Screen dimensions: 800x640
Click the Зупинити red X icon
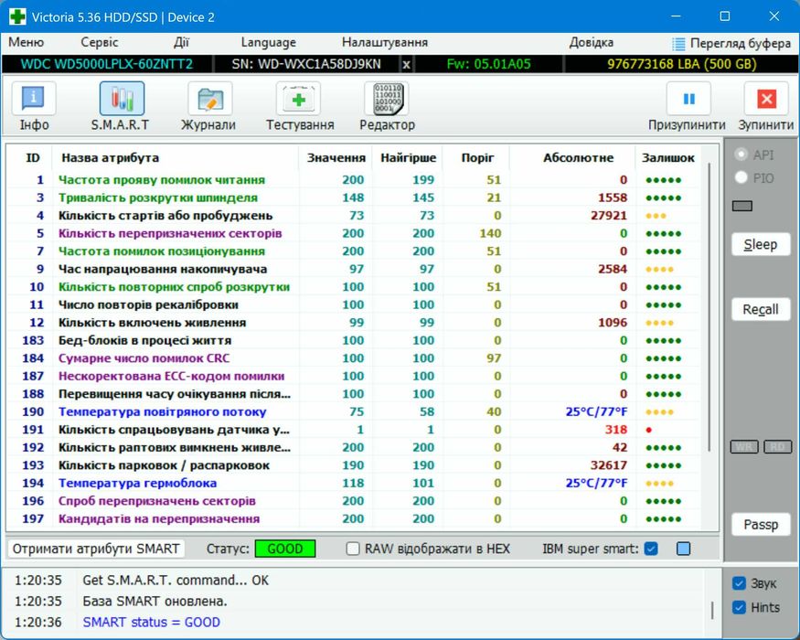[x=766, y=98]
